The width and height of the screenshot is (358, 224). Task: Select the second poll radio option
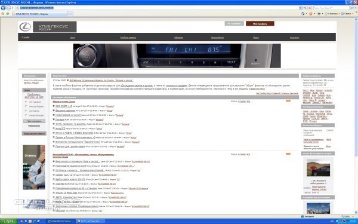[26, 106]
